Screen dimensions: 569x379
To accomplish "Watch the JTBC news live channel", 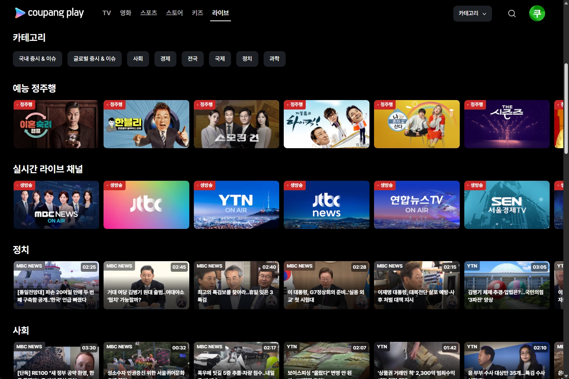I will pos(327,205).
